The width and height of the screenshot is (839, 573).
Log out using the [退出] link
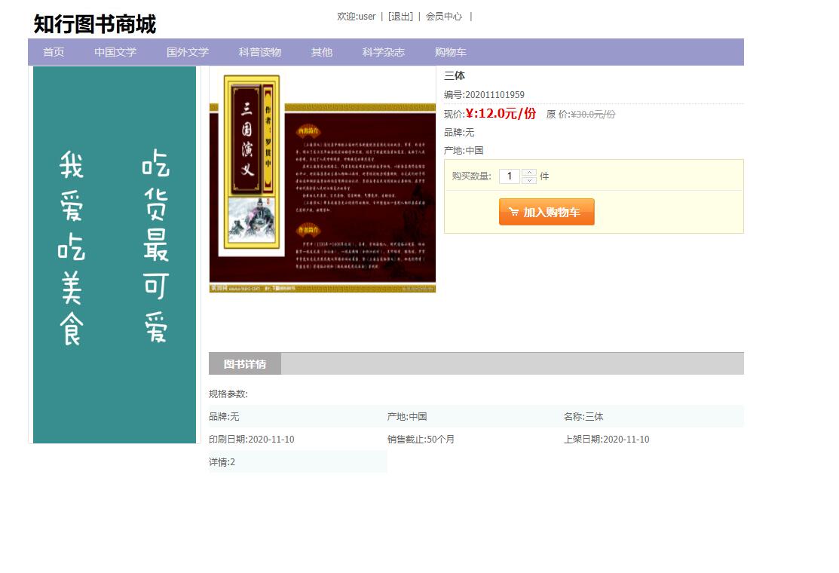400,17
